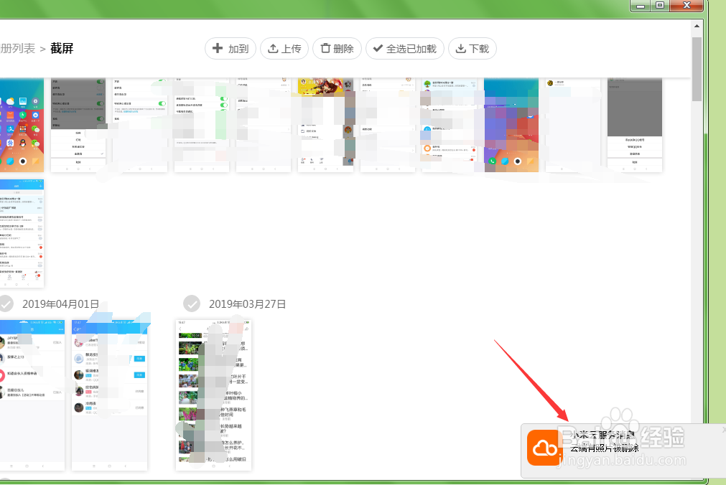726x485 pixels.
Task: Click the 加到 add-to button
Action: click(230, 49)
